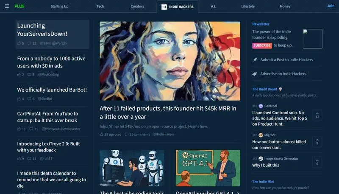
Task: Click the pink SUBSCRIBE button
Action: pyautogui.click(x=262, y=45)
